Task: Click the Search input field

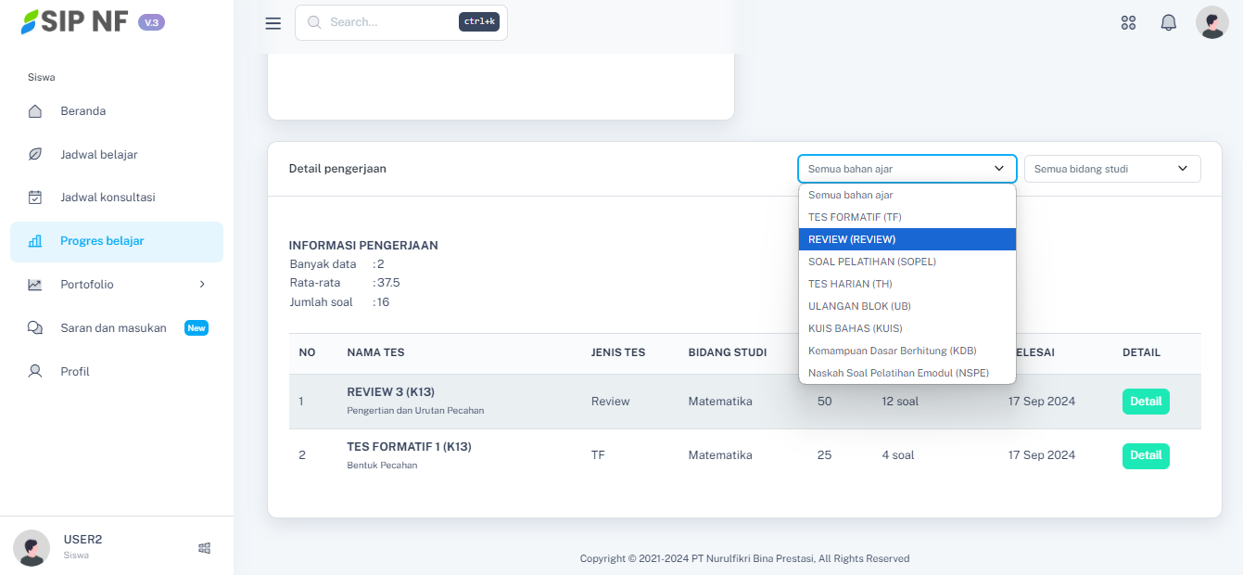Action: coord(389,22)
